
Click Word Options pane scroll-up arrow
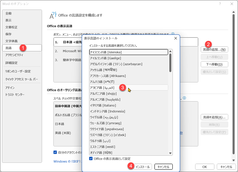[x=233, y=12]
